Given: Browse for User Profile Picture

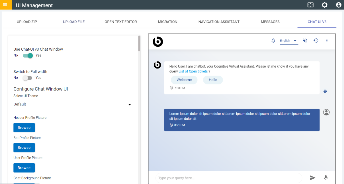Looking at the screenshot, I should tap(24, 168).
